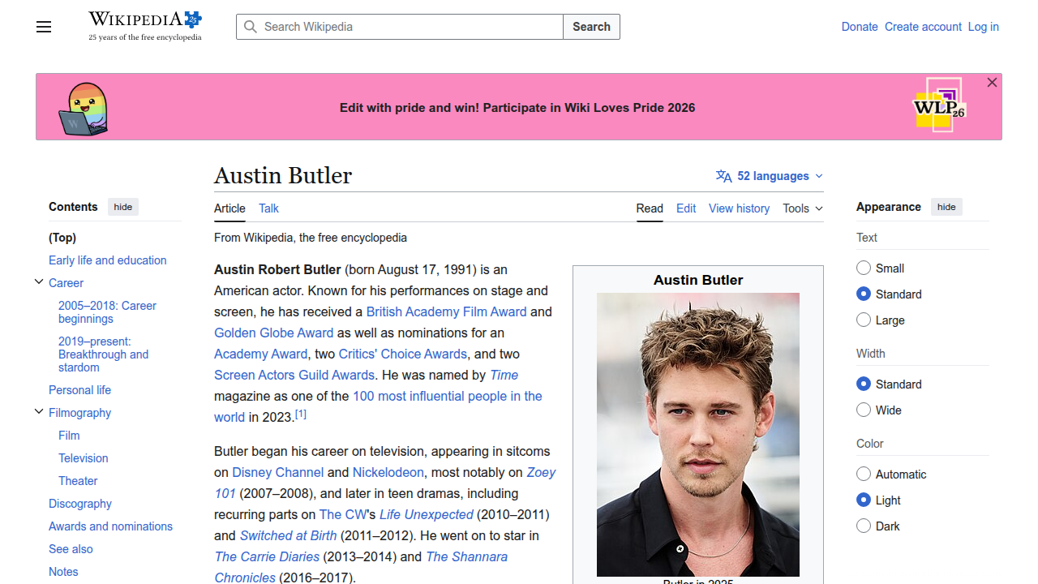
Task: Click the Log in link
Action: click(x=983, y=27)
